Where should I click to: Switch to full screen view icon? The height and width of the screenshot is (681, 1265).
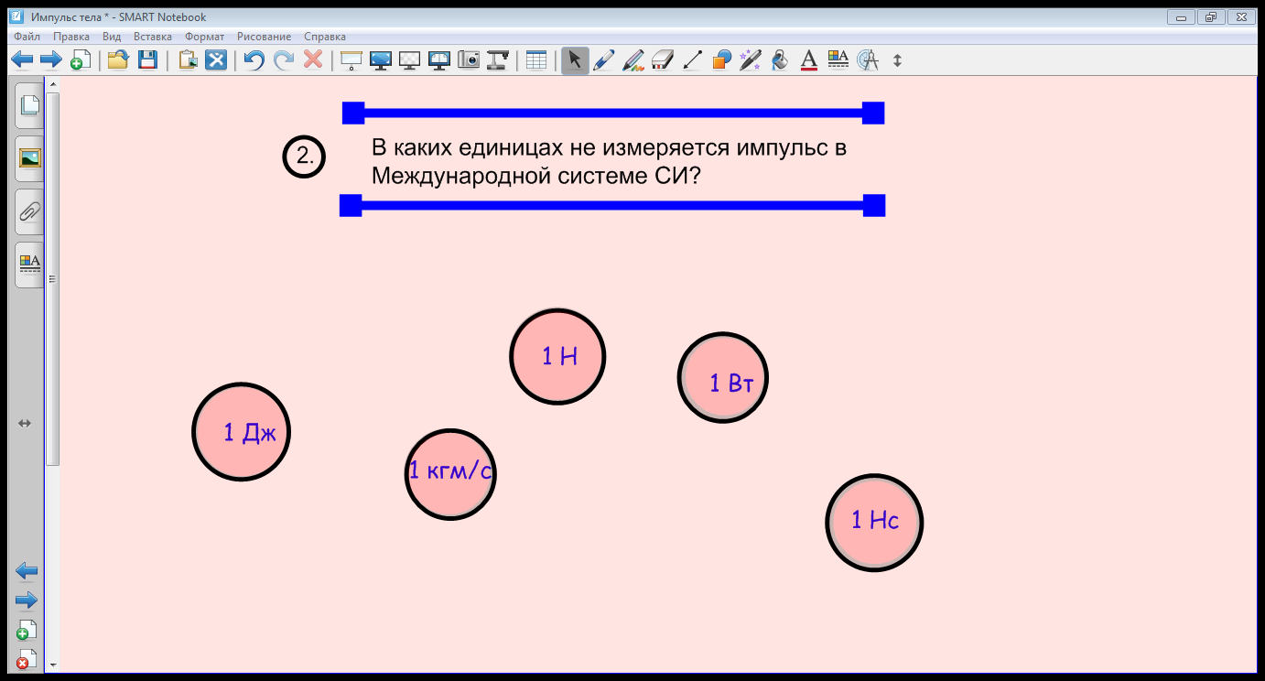[381, 60]
